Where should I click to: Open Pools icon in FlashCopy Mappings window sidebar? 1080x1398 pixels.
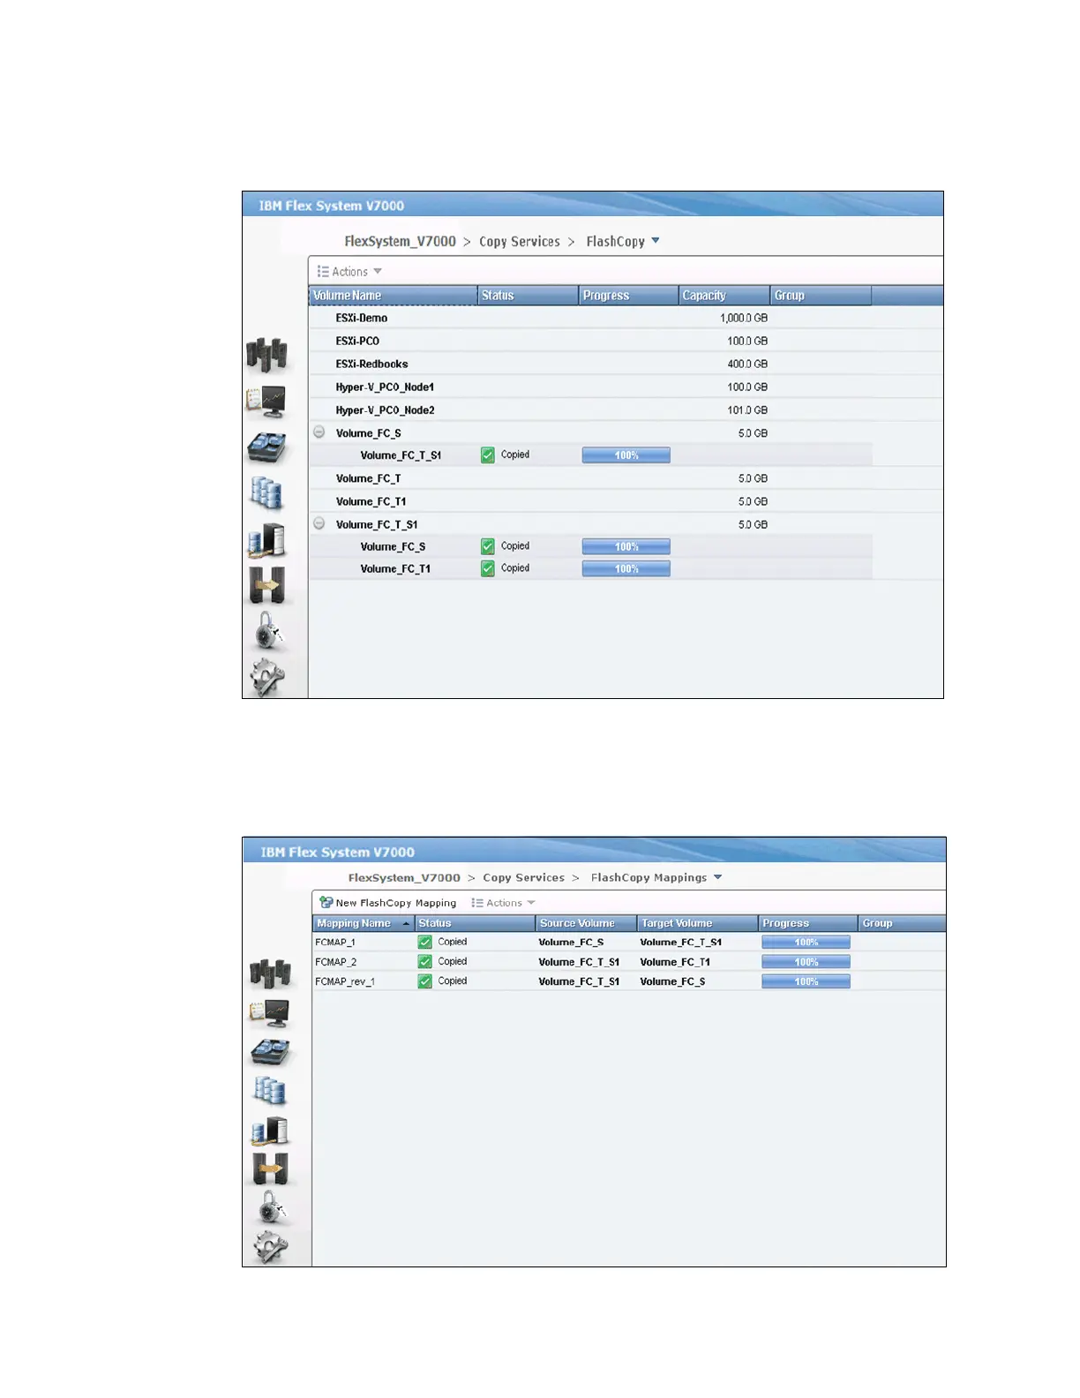pos(270,1052)
